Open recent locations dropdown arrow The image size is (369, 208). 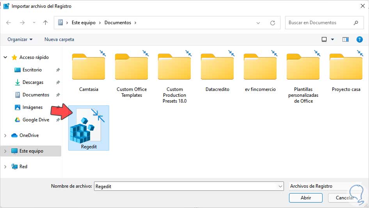[x=34, y=23]
